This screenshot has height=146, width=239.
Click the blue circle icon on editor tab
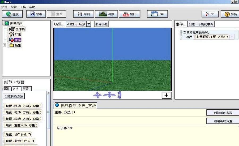click(x=57, y=105)
